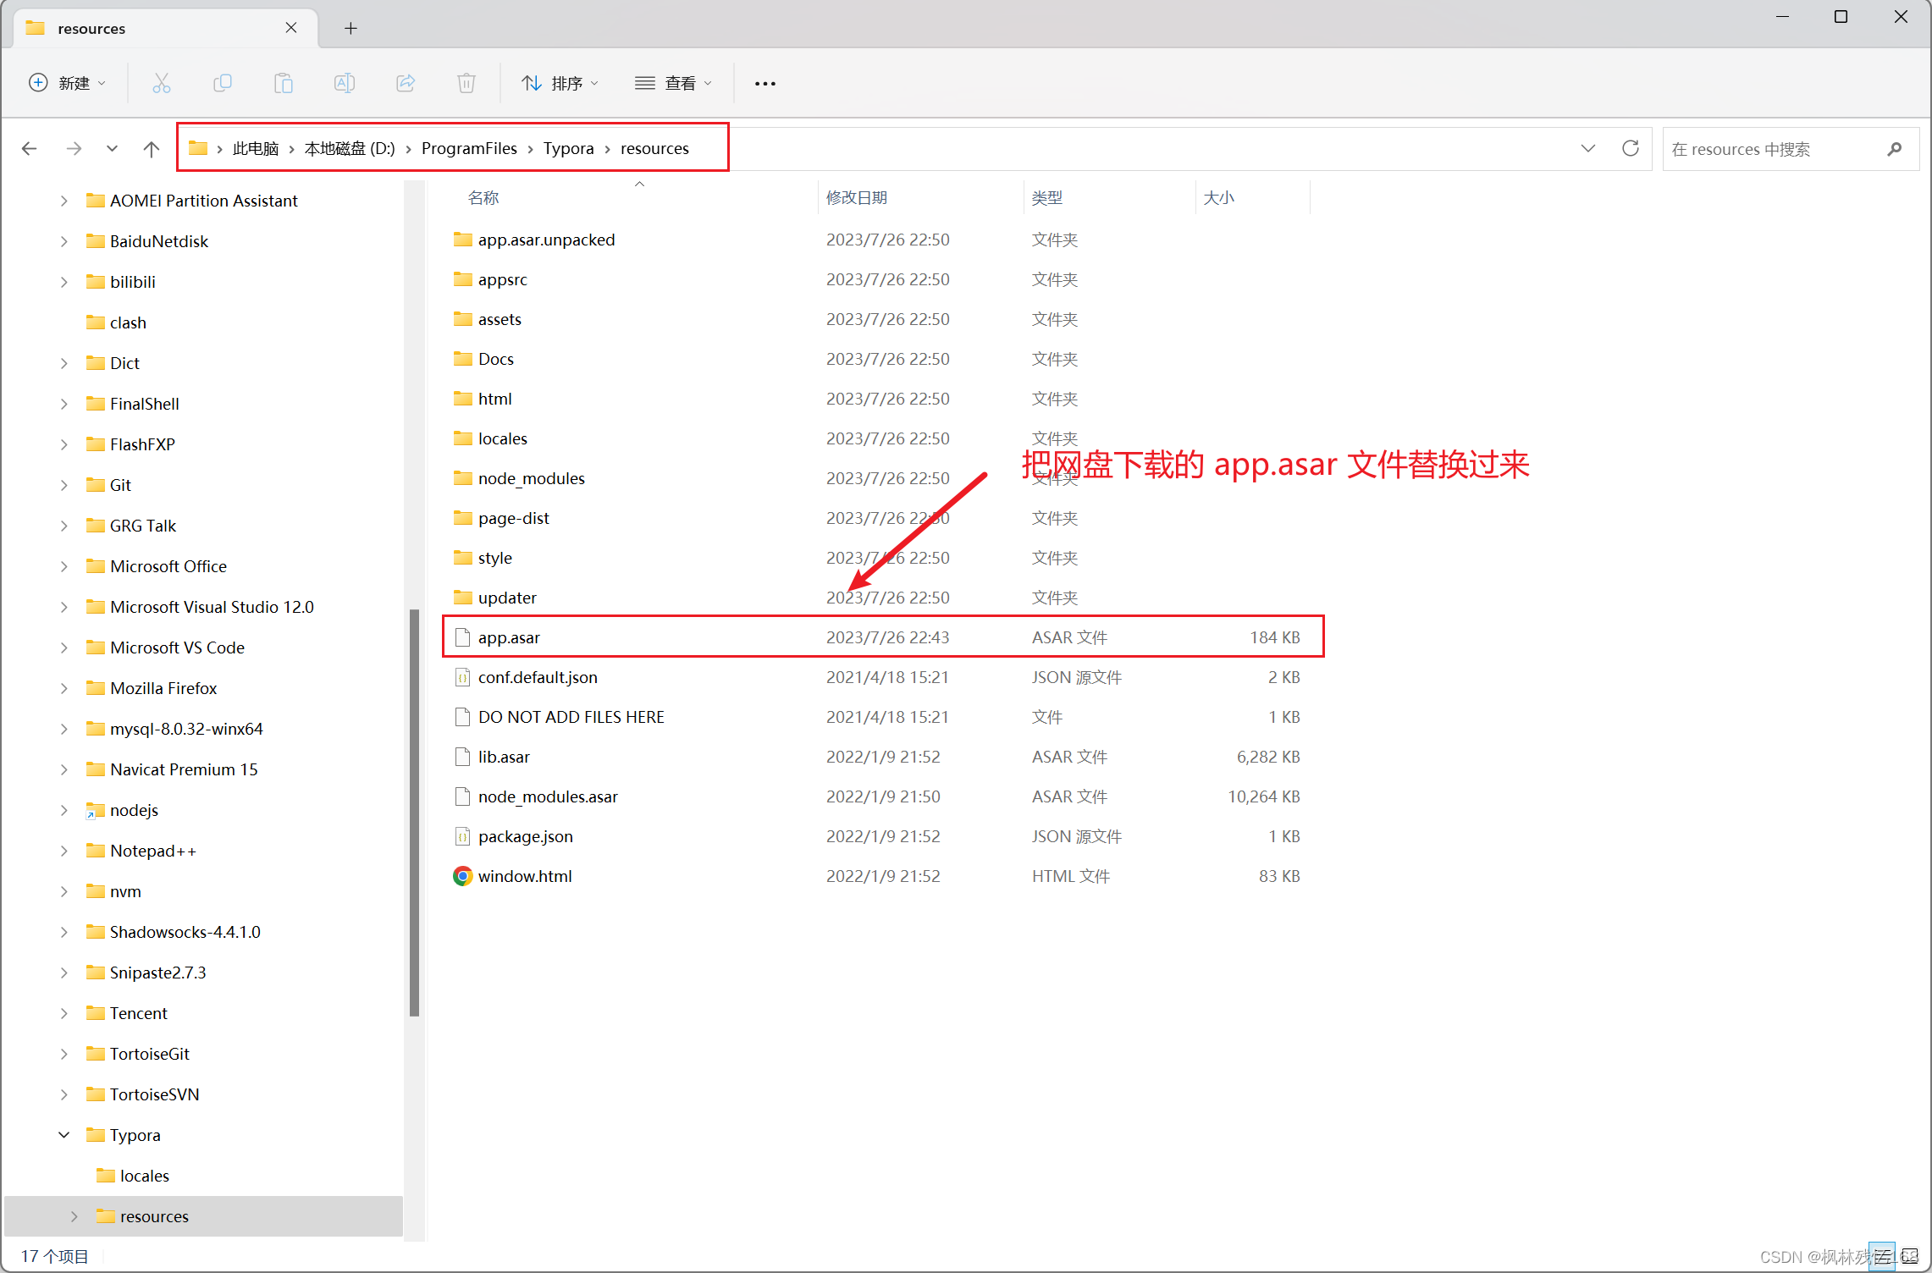The height and width of the screenshot is (1273, 1932).
Task: Expand the AOMEI Partition Assistant folder
Action: [64, 201]
